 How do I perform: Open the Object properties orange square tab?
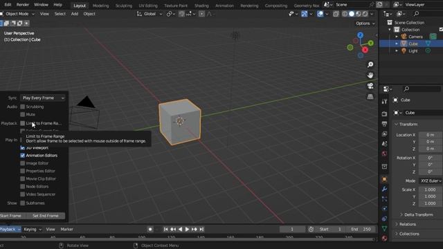pyautogui.click(x=384, y=179)
